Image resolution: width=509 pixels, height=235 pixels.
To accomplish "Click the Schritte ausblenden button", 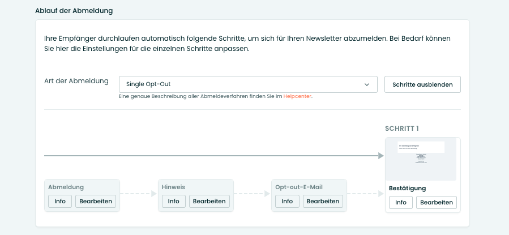I will [422, 84].
